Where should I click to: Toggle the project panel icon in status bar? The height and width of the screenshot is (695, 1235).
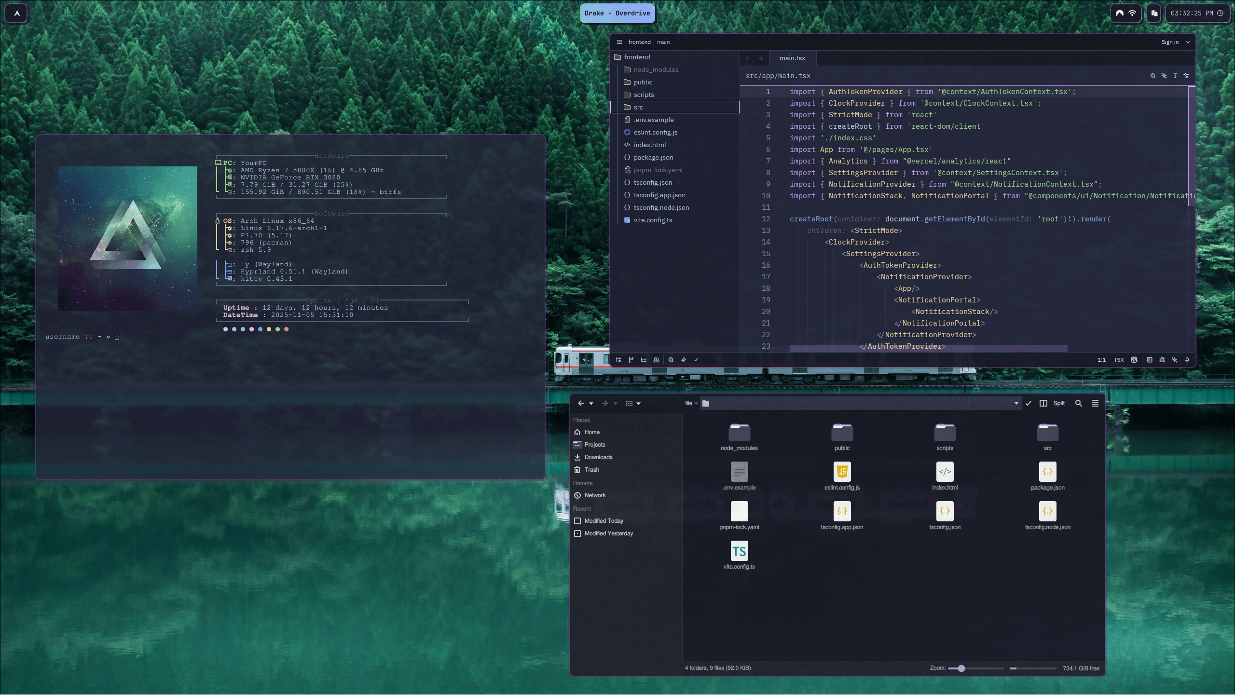618,360
